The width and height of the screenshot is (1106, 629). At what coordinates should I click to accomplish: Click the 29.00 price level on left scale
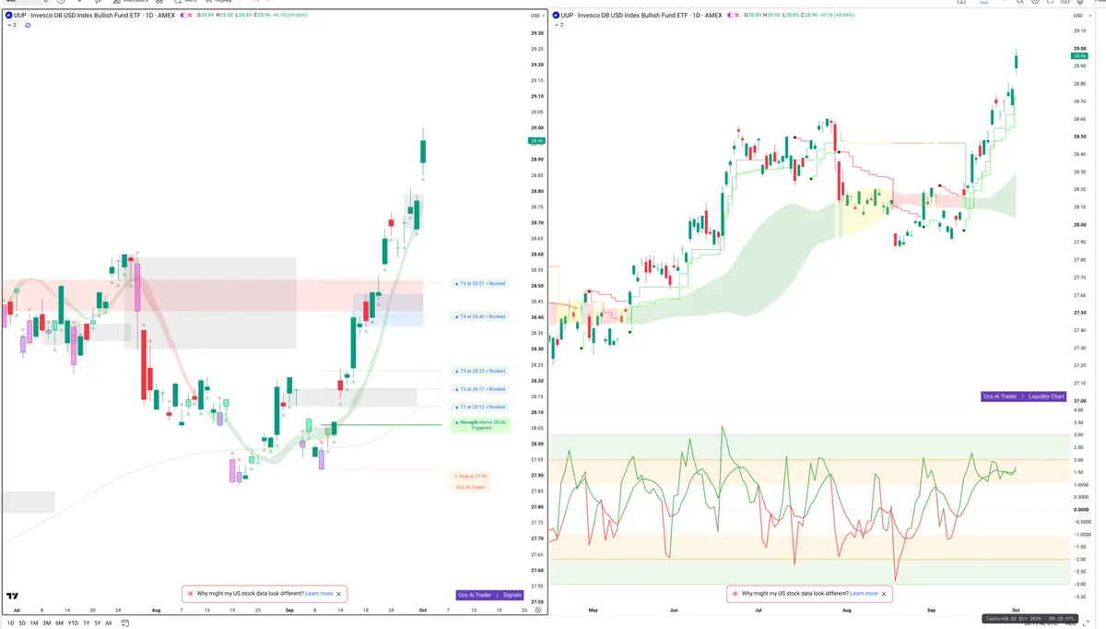pos(536,128)
